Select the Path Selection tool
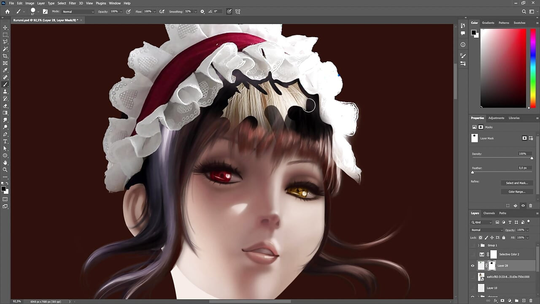Viewport: 540px width, 304px height. (x=5, y=149)
